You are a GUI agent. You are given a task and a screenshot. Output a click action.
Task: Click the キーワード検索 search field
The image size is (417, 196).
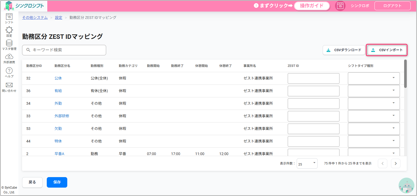tap(64, 50)
